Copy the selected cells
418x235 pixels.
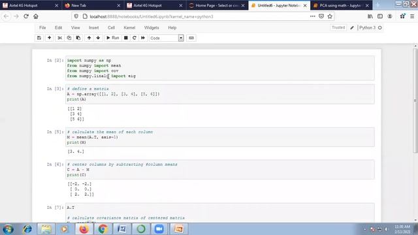coord(69,38)
